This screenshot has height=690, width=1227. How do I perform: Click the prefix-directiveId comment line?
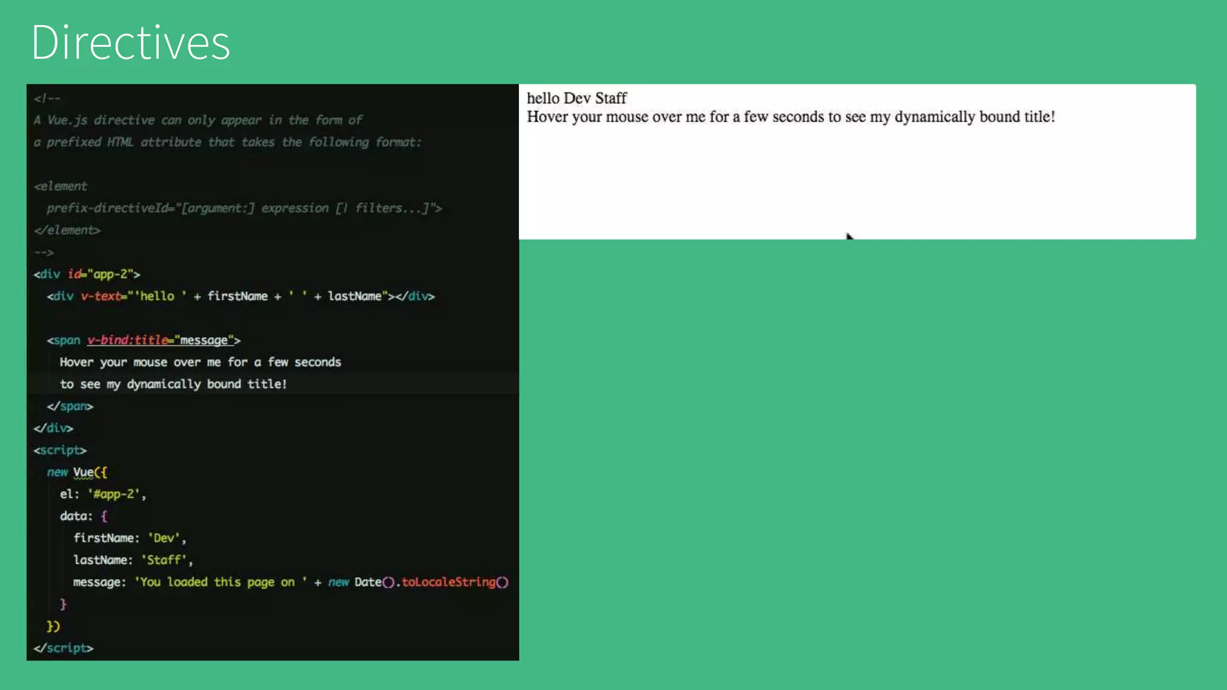244,208
